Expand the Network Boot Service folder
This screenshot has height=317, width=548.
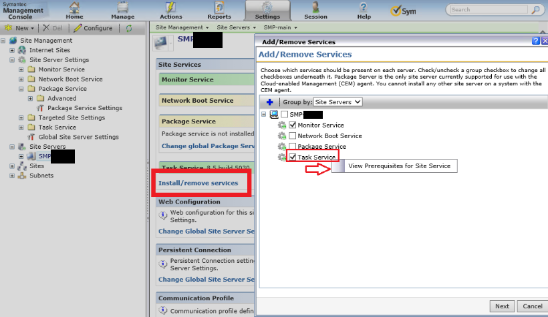[21, 79]
